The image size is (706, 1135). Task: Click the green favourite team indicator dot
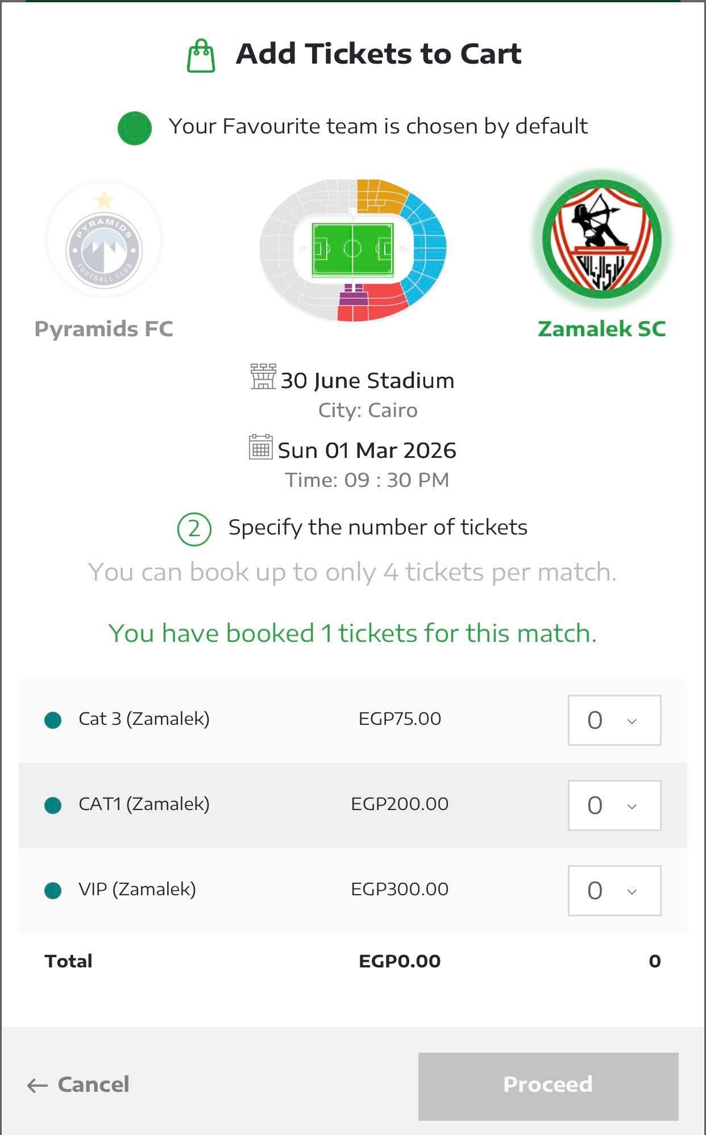135,128
